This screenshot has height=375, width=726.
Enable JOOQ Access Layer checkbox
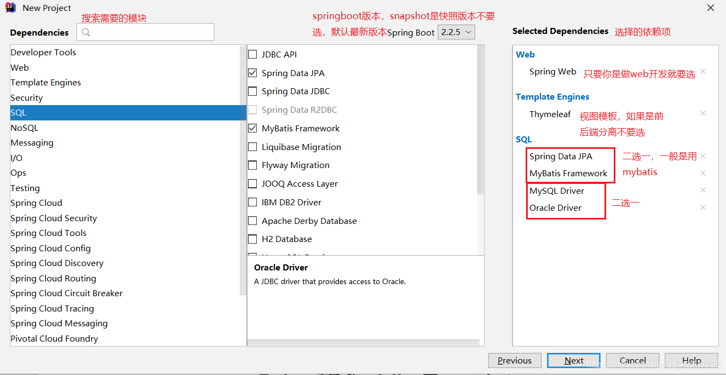pyautogui.click(x=252, y=183)
